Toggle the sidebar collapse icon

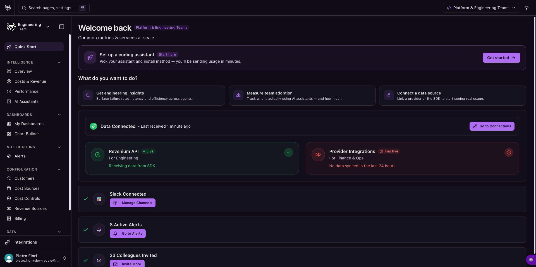click(62, 27)
